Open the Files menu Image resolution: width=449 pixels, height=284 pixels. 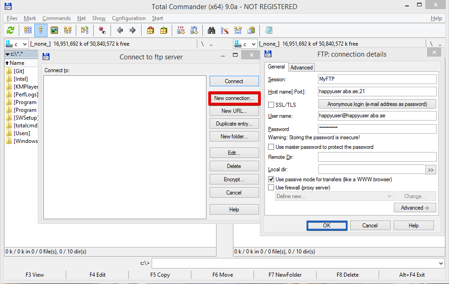(x=12, y=18)
